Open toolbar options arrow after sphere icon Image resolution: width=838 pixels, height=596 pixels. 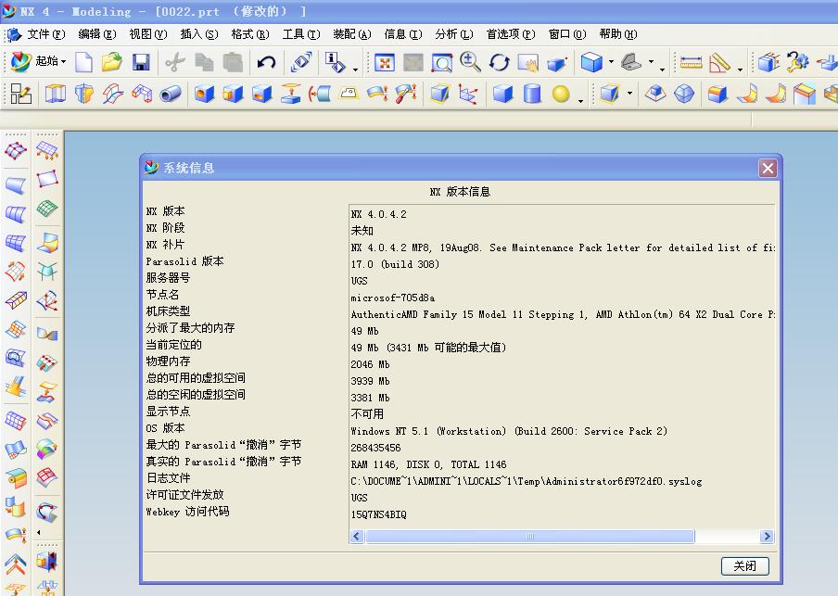coord(580,100)
